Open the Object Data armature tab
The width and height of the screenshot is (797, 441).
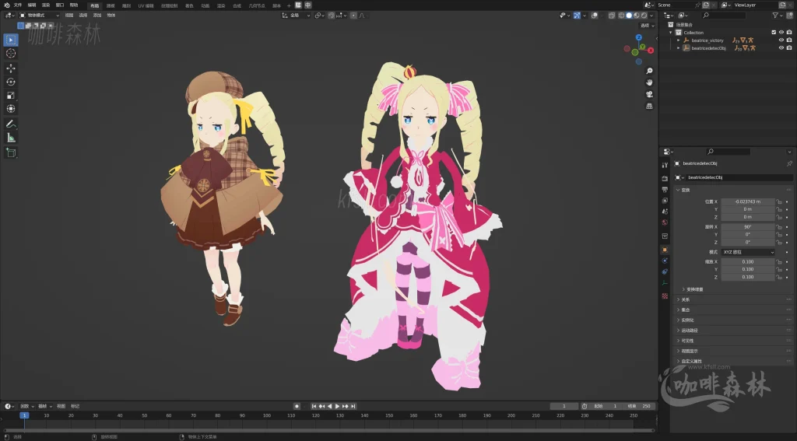665,283
